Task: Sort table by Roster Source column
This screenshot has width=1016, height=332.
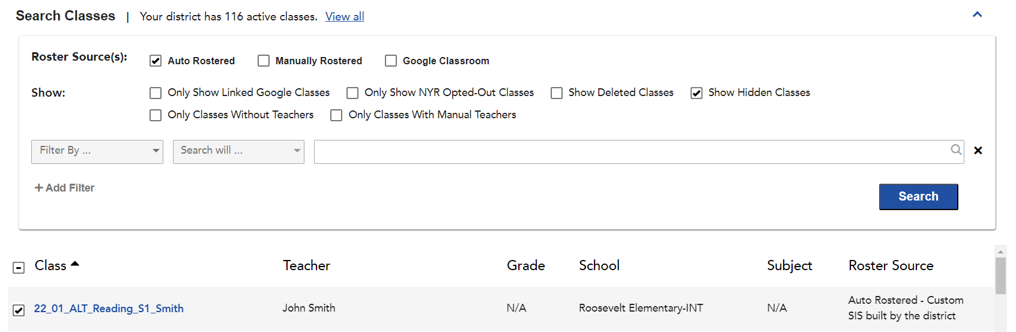Action: 891,265
